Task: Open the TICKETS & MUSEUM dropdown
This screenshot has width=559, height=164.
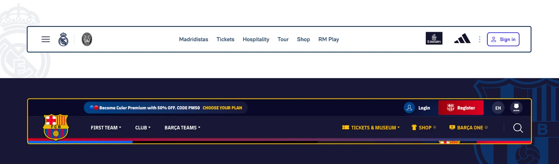Action: pyautogui.click(x=371, y=128)
